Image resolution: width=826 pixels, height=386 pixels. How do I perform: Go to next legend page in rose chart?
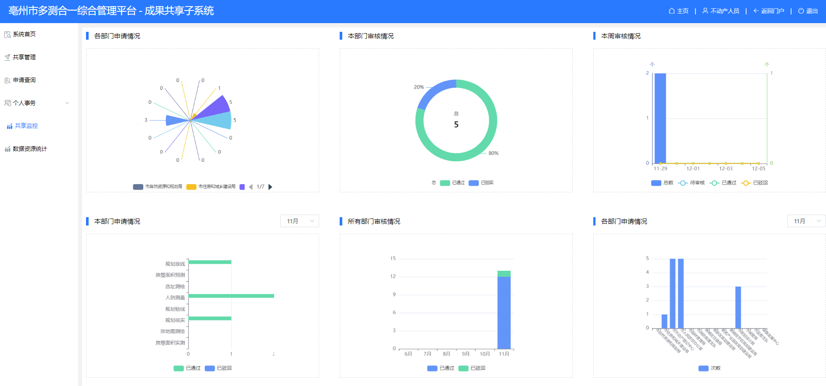pos(270,187)
